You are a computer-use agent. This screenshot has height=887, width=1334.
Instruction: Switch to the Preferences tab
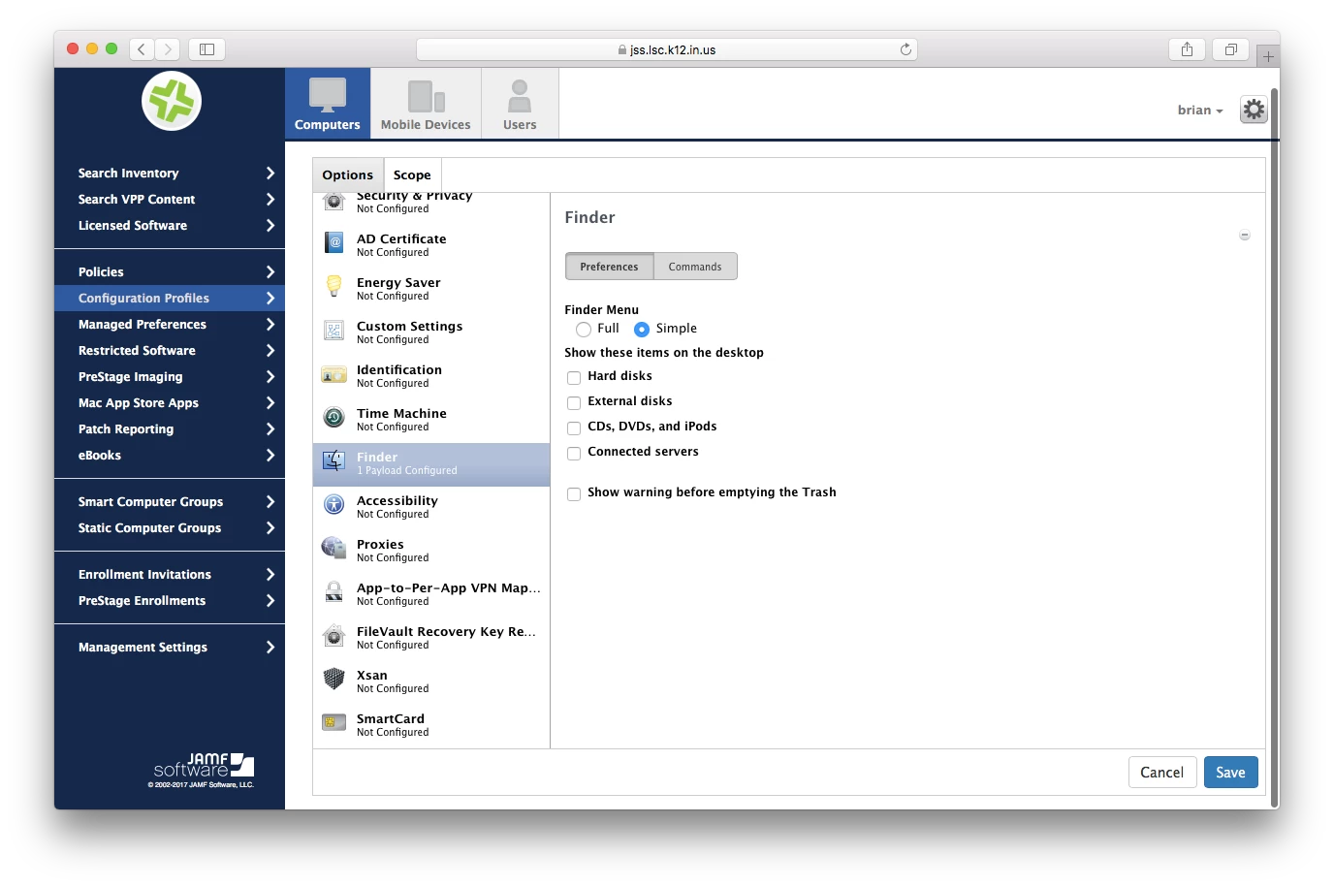(609, 267)
